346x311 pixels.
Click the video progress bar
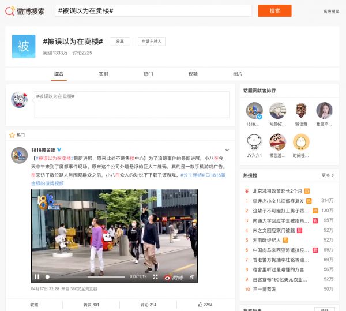coord(86,278)
